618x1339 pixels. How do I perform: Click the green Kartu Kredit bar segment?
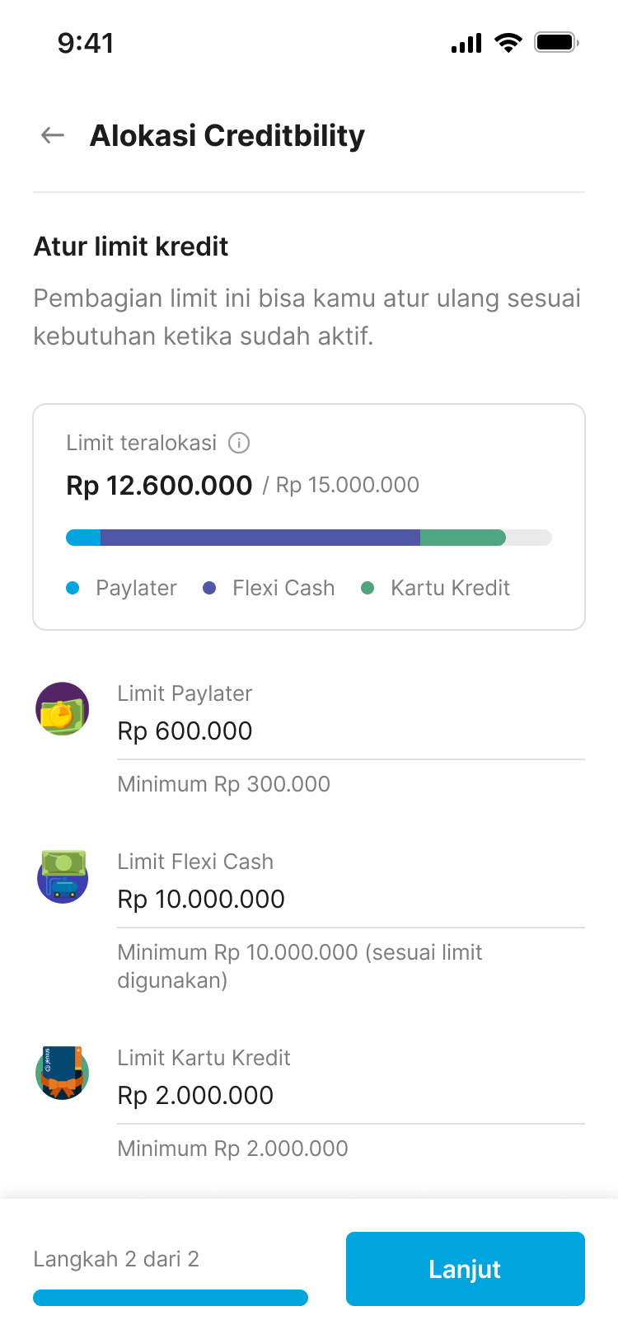pos(462,538)
